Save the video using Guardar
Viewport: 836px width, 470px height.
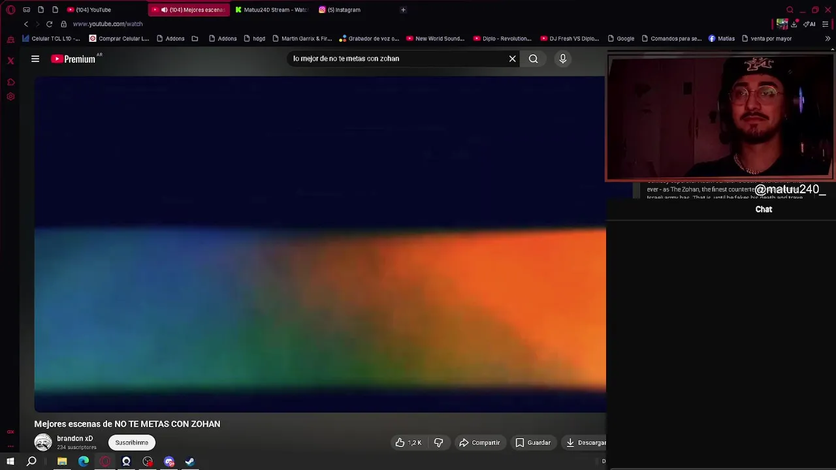tap(533, 443)
